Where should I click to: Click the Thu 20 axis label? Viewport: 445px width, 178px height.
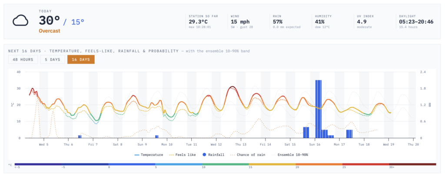(413, 144)
